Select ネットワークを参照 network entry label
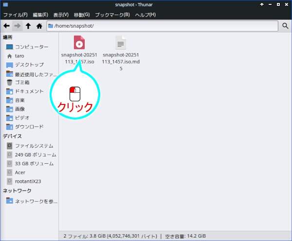Viewport: 292px width, 241px height. (36, 201)
